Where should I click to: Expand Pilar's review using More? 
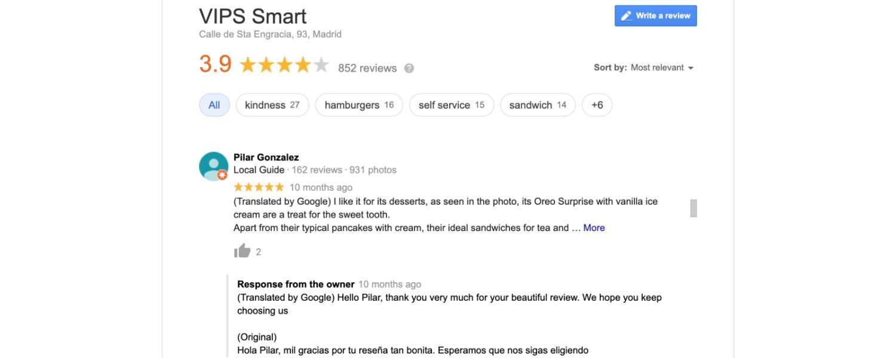tap(594, 227)
